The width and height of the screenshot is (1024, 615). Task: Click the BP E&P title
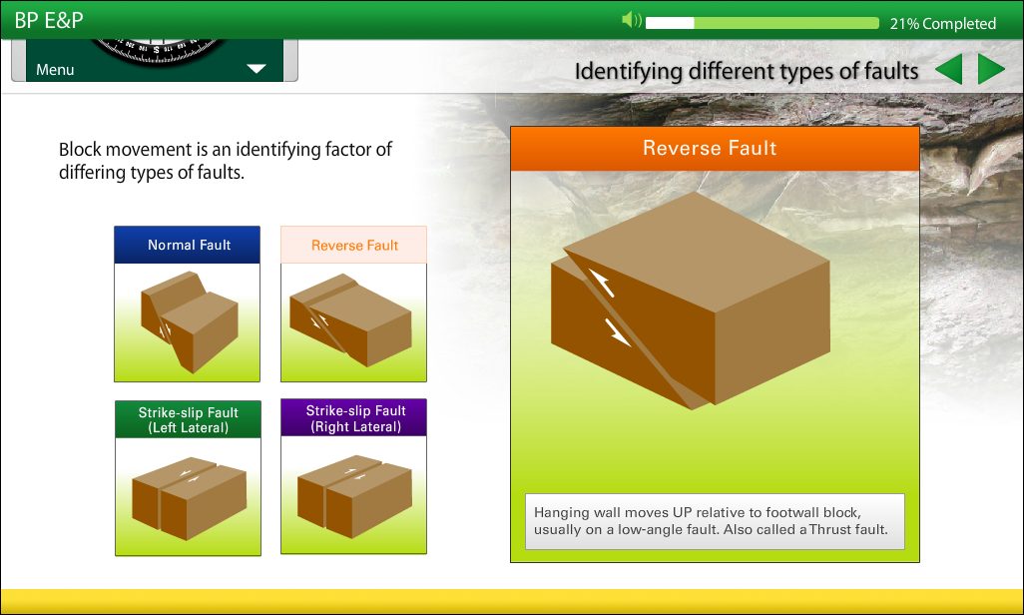[49, 22]
